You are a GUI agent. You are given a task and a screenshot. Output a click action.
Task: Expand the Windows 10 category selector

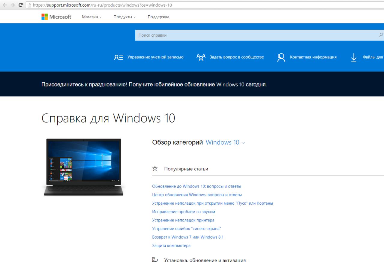(x=225, y=142)
